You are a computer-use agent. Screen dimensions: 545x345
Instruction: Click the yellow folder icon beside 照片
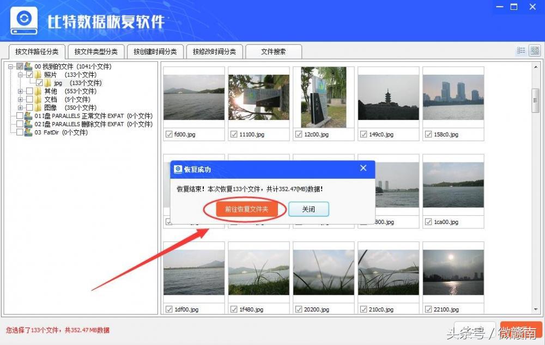(x=38, y=75)
